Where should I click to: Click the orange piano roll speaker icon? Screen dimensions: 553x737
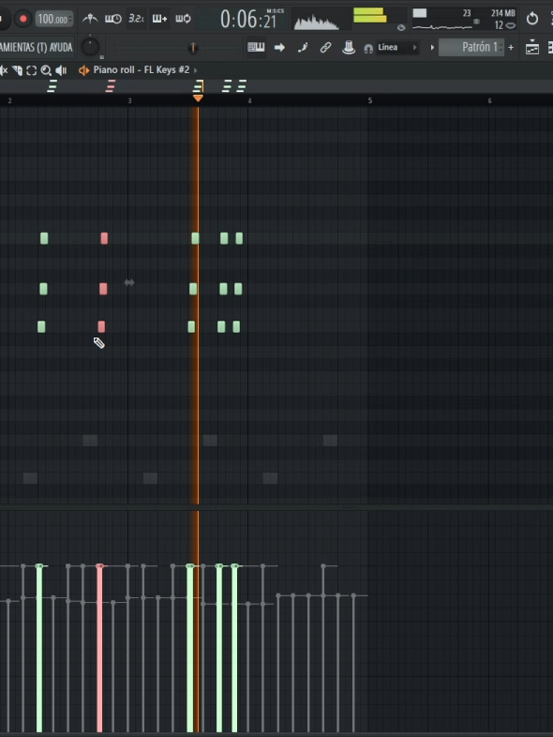[83, 70]
